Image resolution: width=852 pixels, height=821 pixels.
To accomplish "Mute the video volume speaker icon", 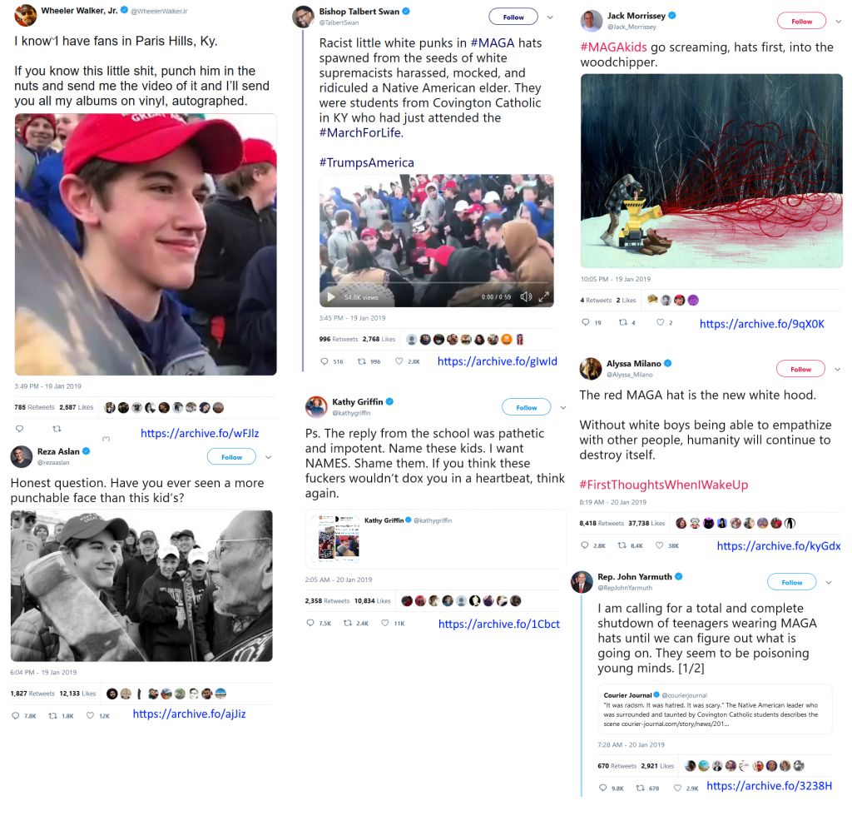I will coord(526,297).
